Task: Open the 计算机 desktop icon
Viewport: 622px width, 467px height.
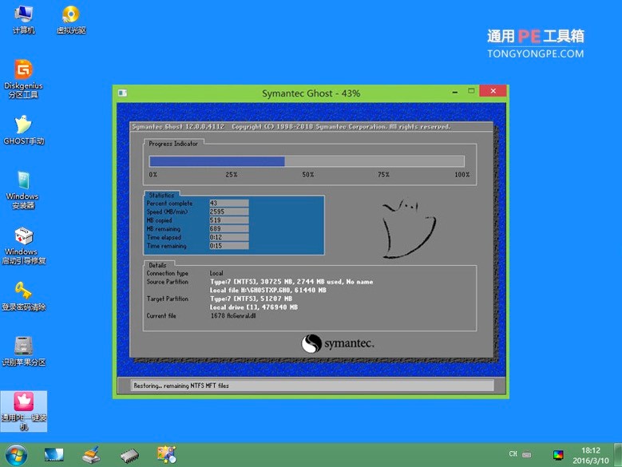Action: click(23, 20)
